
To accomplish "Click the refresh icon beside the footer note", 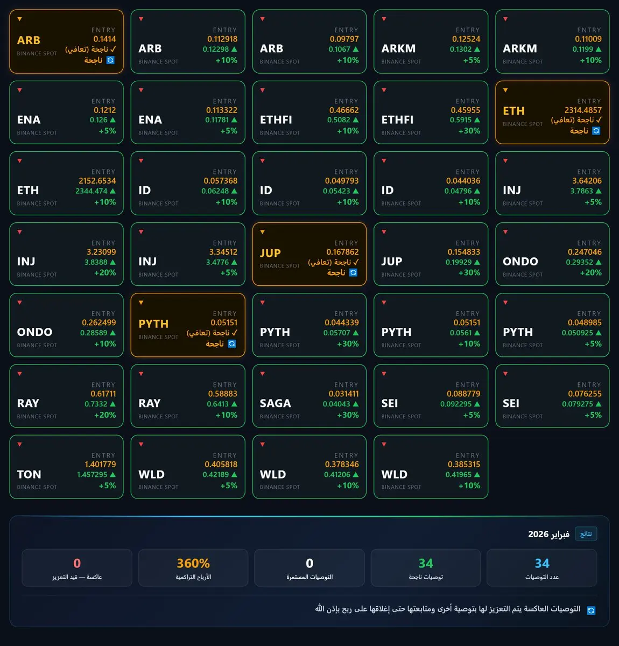I will pos(591,610).
